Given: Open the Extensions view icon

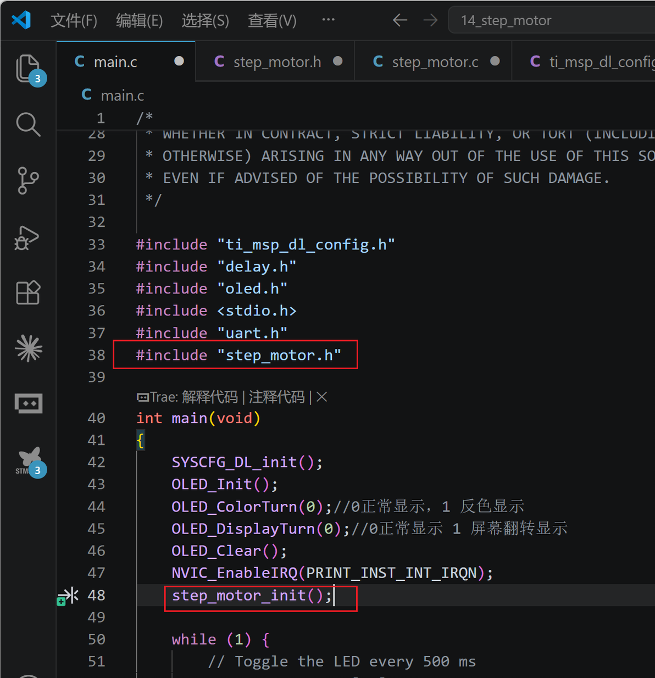Looking at the screenshot, I should [28, 292].
